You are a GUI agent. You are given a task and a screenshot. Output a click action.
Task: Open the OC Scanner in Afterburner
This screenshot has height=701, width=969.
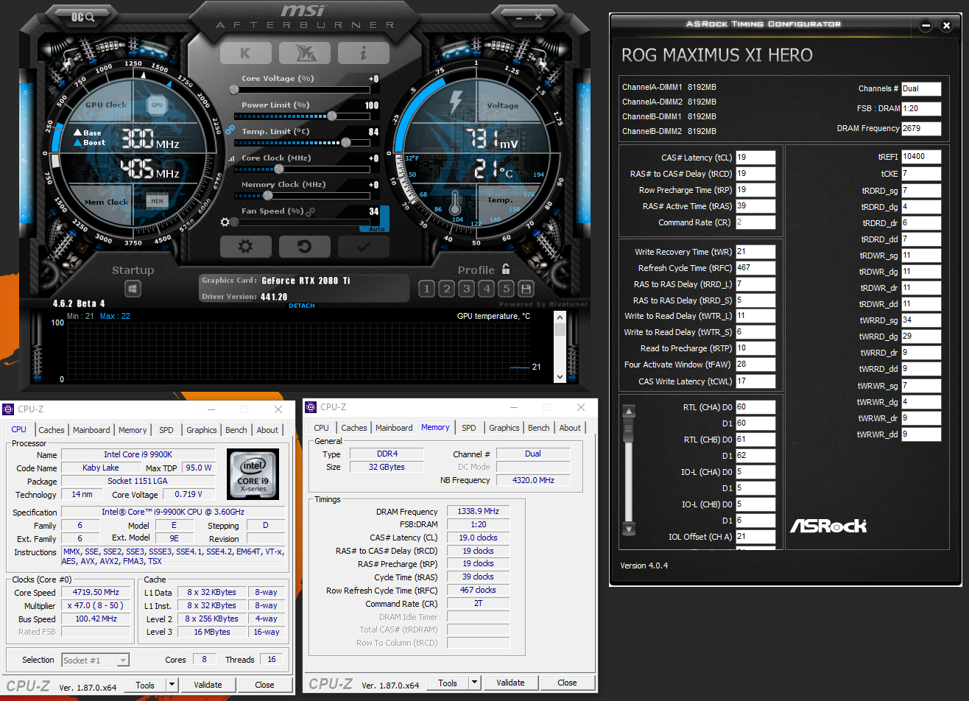tap(82, 16)
